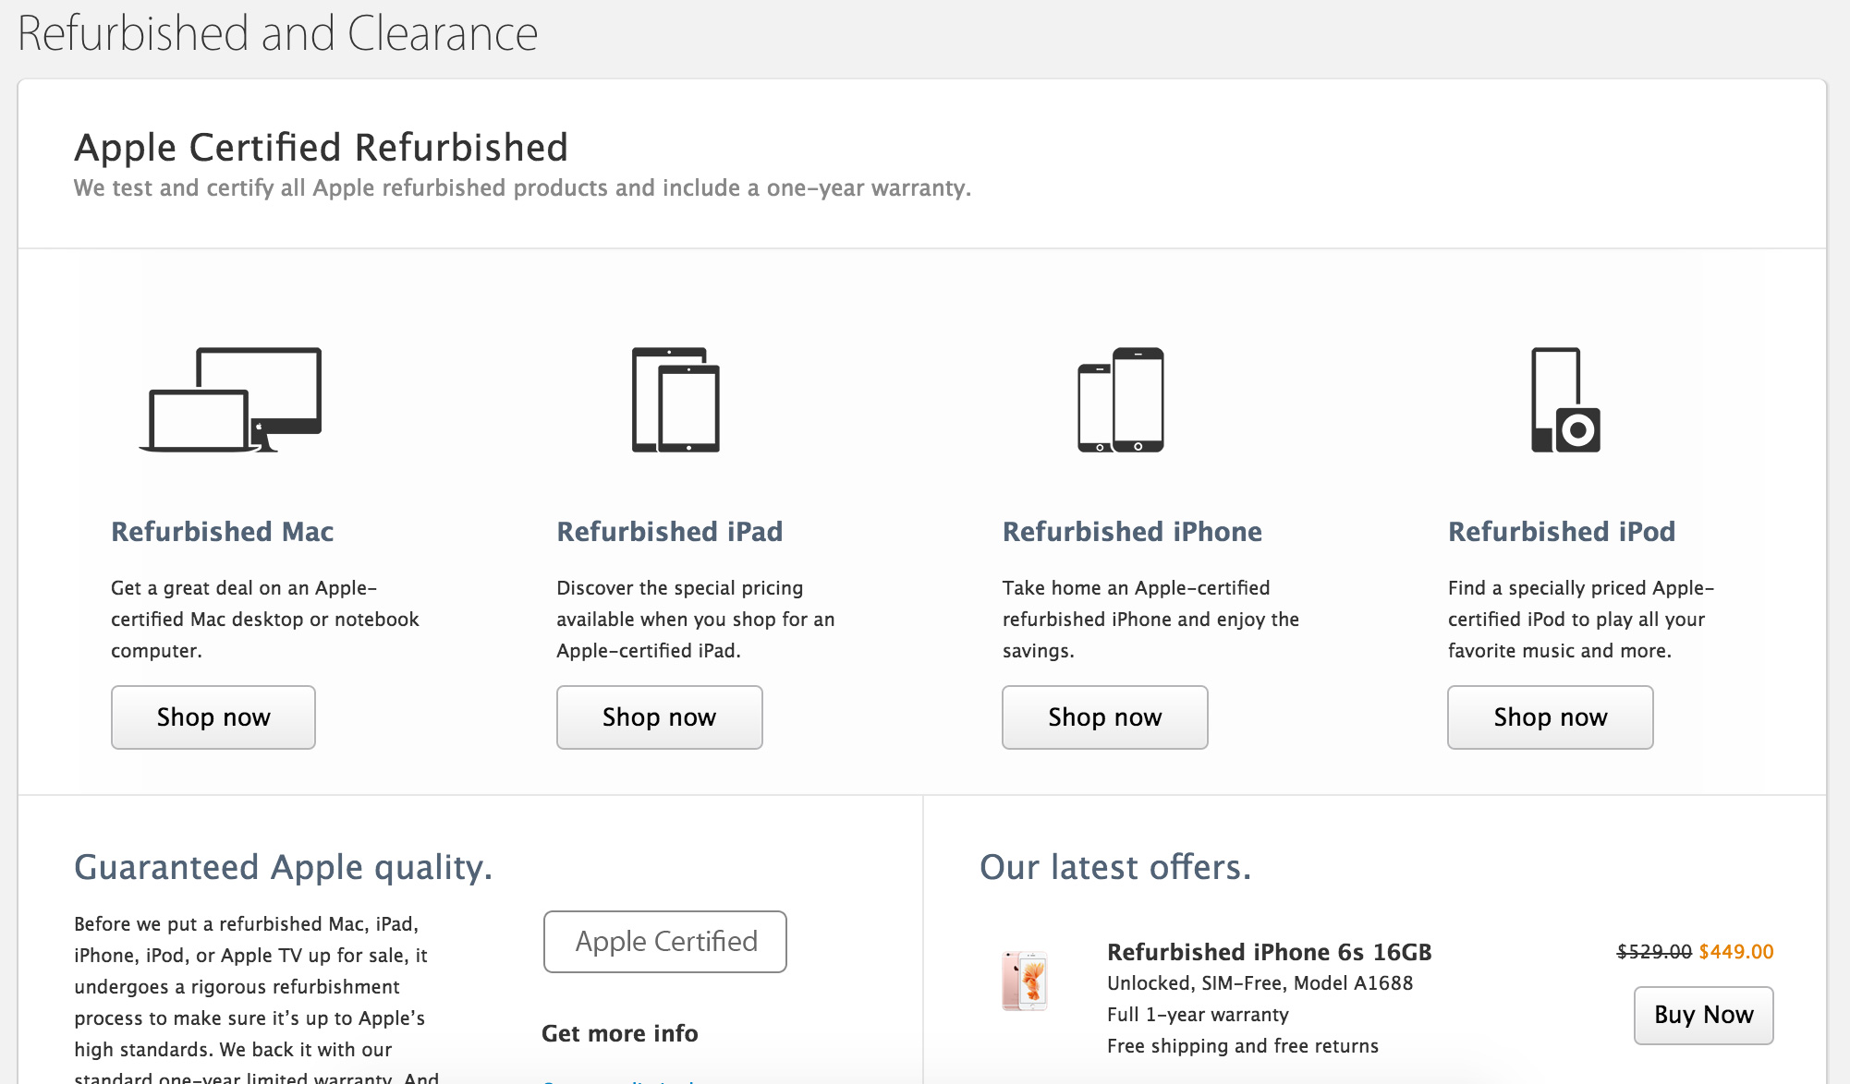Click the Apple Certified Refurbished heading
This screenshot has width=1850, height=1084.
321,148
